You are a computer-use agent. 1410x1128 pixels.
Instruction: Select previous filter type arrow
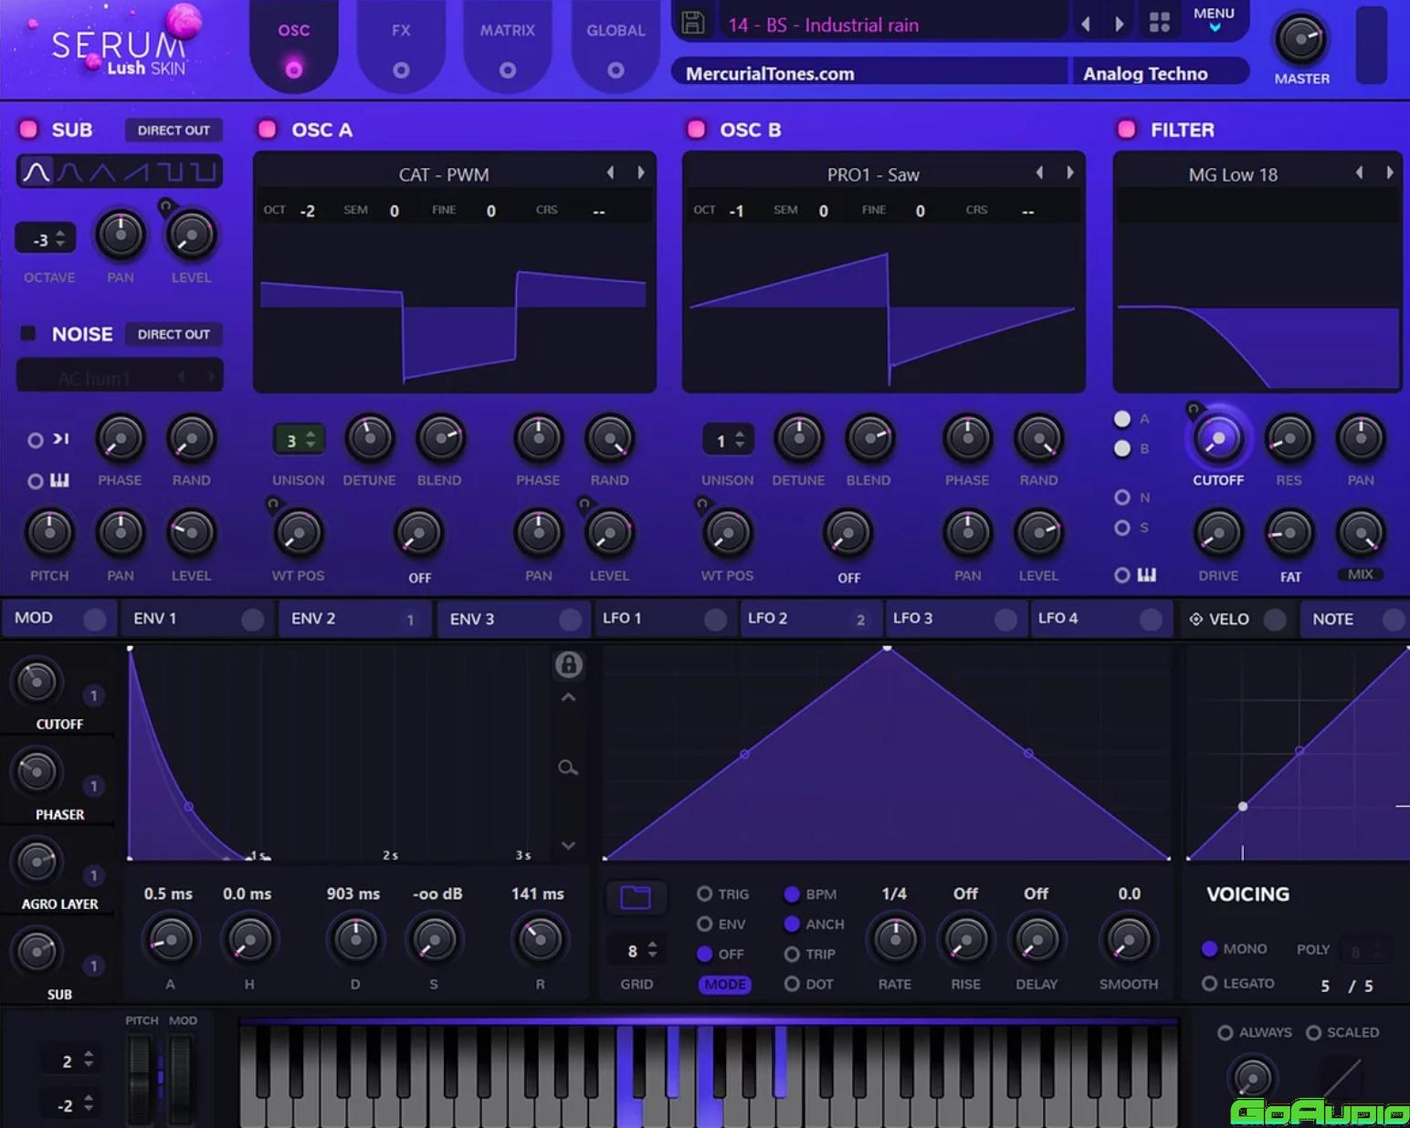click(1359, 172)
